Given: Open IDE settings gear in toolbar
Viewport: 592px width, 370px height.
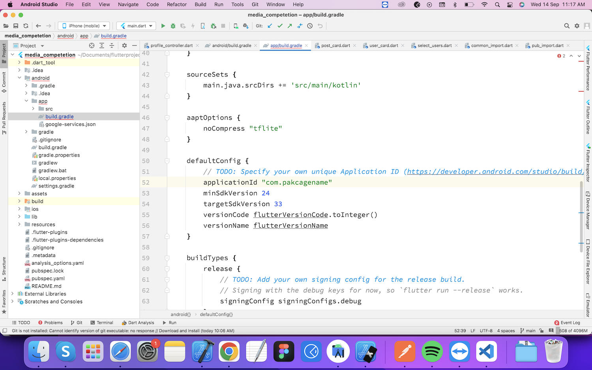Looking at the screenshot, I should click(577, 26).
